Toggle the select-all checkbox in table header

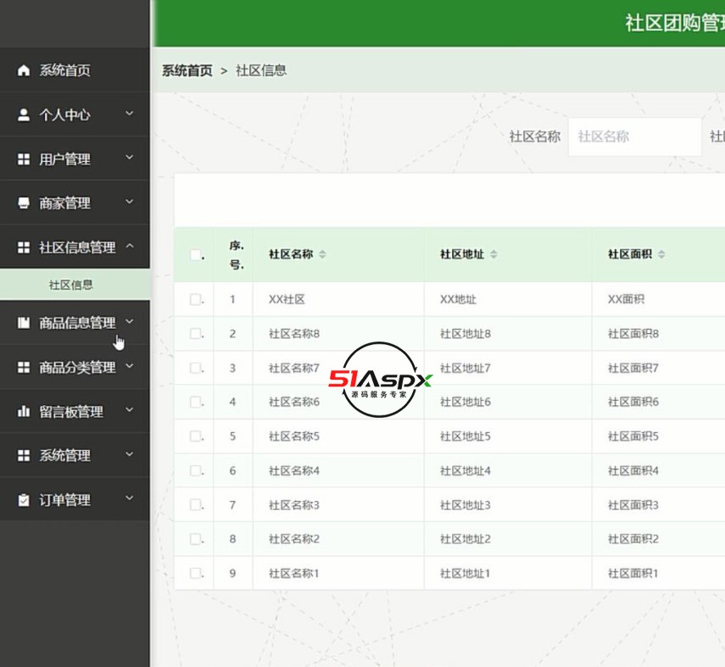(196, 254)
